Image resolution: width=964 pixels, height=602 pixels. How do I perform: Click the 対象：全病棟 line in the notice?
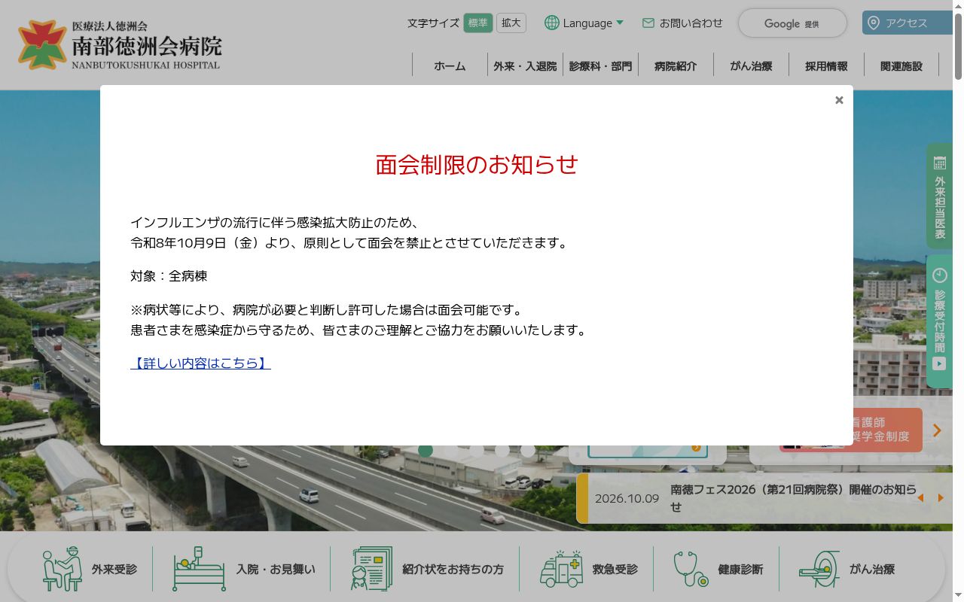click(x=169, y=276)
